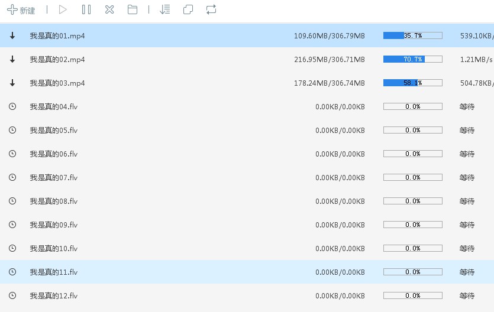Click waiting clock icon for 我是真的12.flv

pos(12,295)
